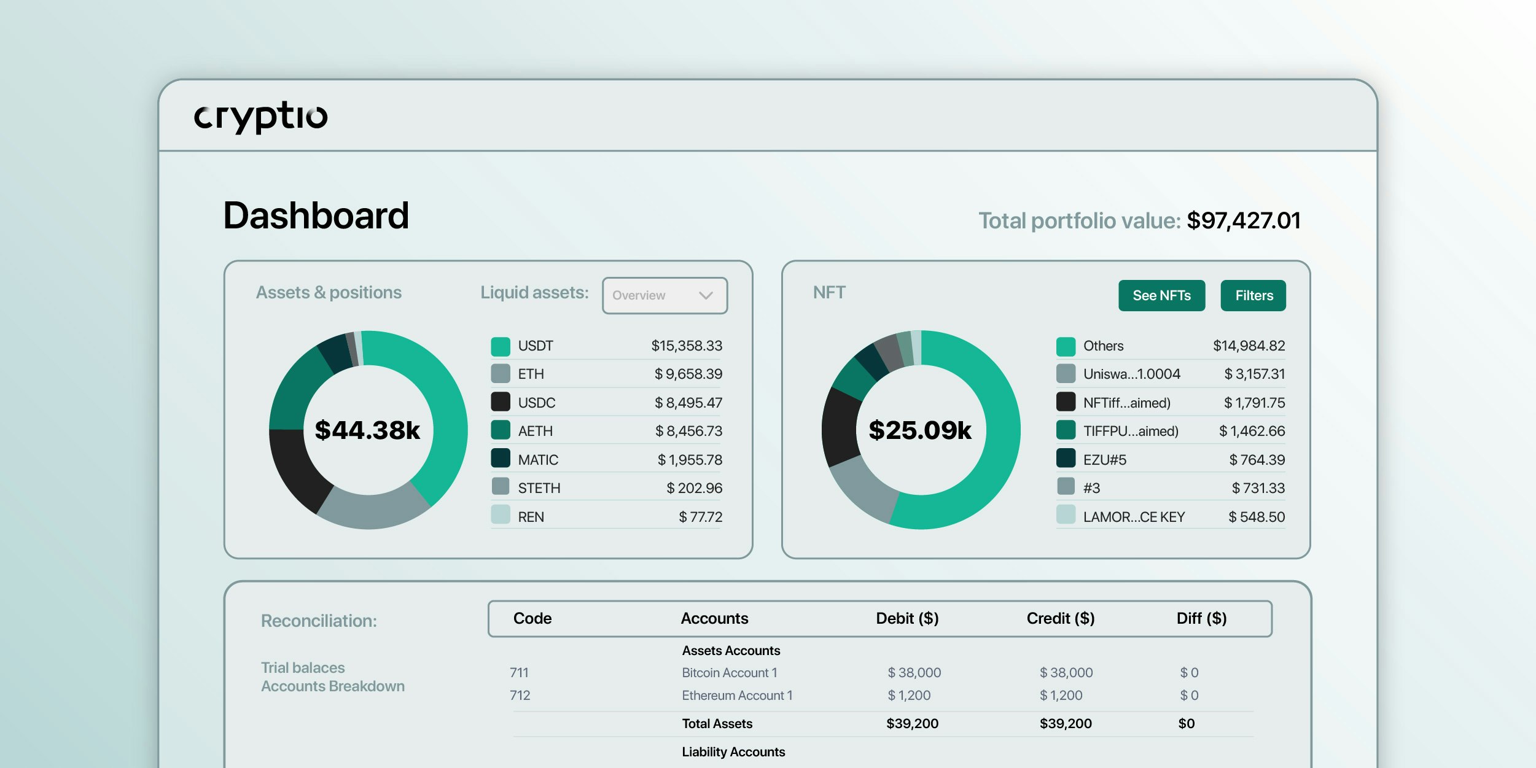Click the Debit ($) column header
1536x768 pixels.
click(x=906, y=618)
